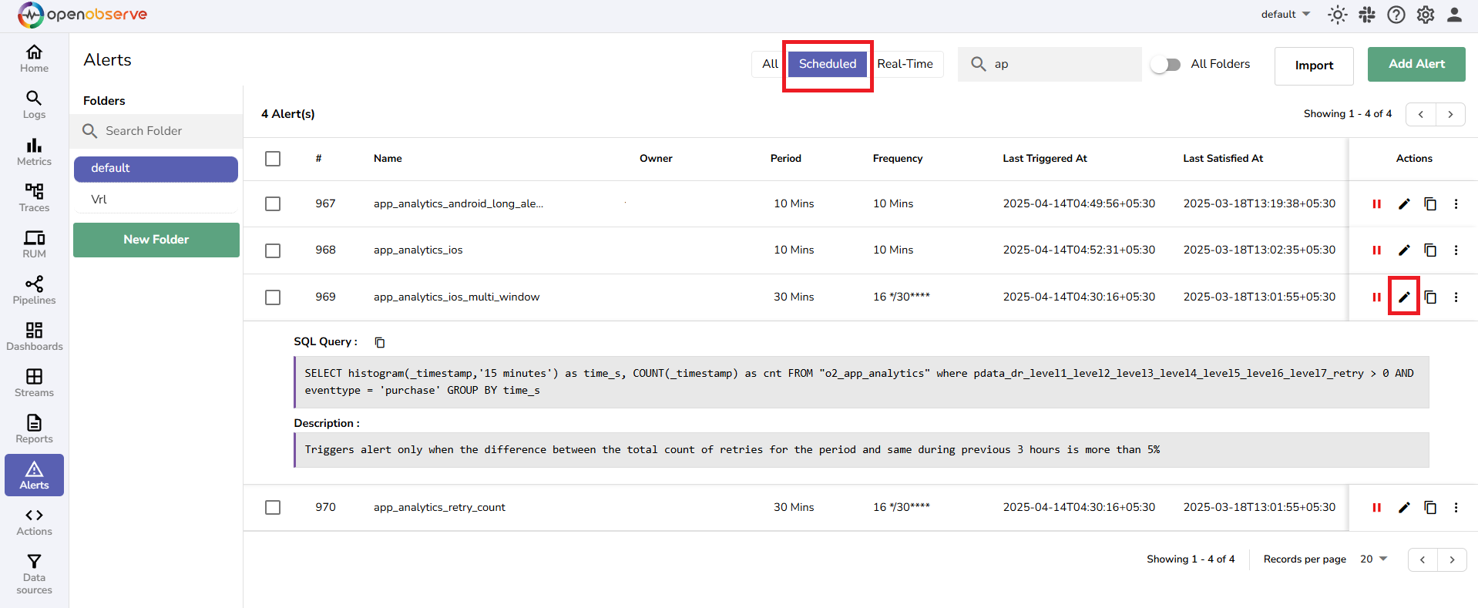The height and width of the screenshot is (608, 1478).
Task: Switch to Real-Time alerts tab
Action: pos(905,64)
